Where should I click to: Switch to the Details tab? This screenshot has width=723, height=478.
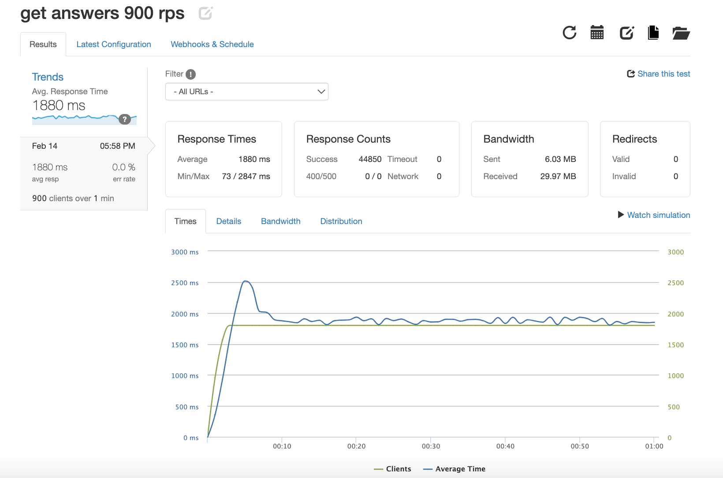[x=229, y=221]
